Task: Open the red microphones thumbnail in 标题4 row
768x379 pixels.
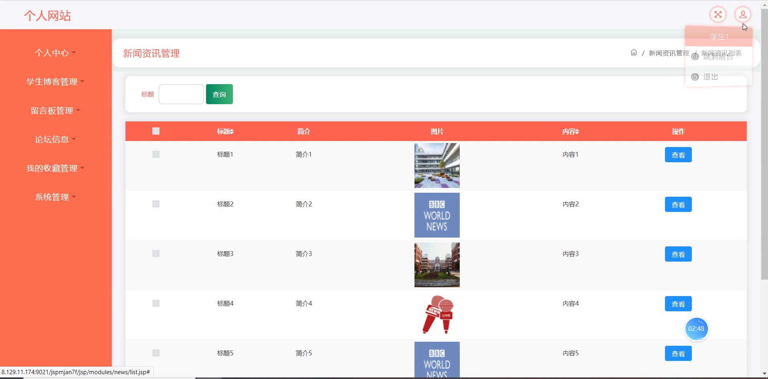Action: pos(437,314)
